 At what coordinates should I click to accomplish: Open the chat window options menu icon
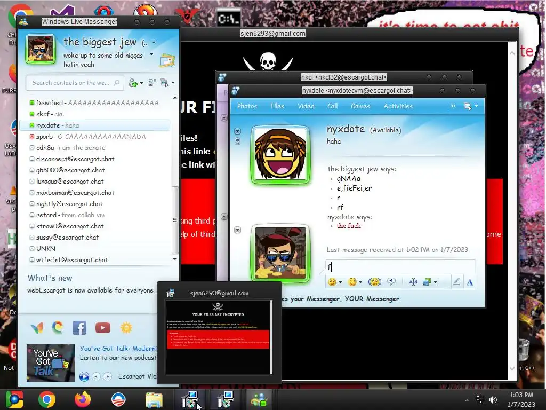click(468, 106)
